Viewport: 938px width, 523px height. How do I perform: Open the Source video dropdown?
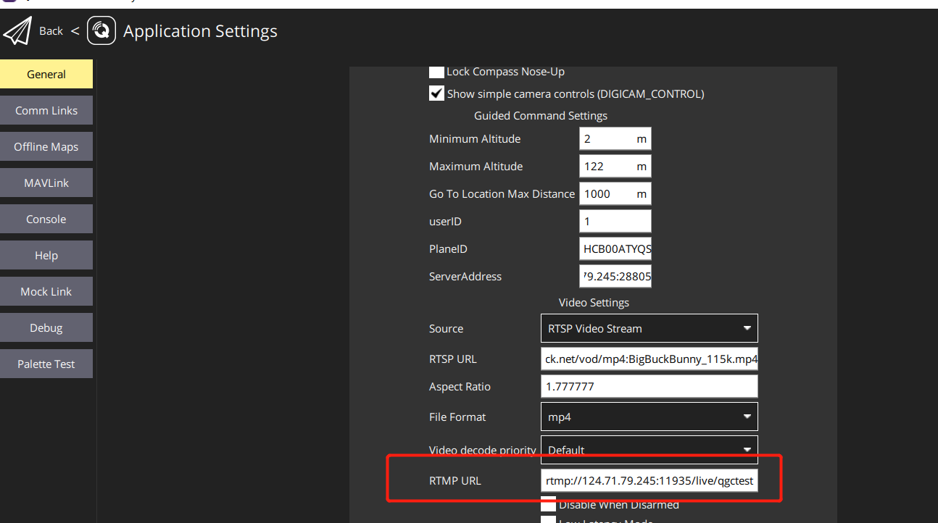click(649, 328)
